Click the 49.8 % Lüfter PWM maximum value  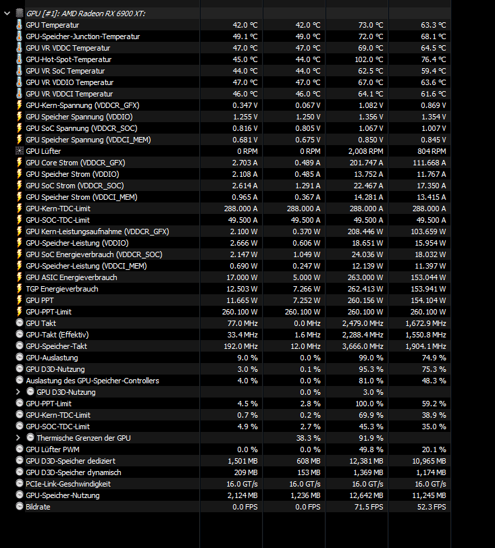pyautogui.click(x=371, y=449)
